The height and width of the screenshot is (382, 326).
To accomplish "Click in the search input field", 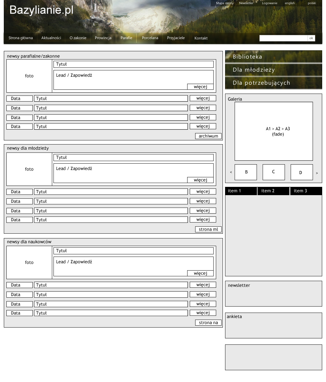I will click(x=283, y=38).
